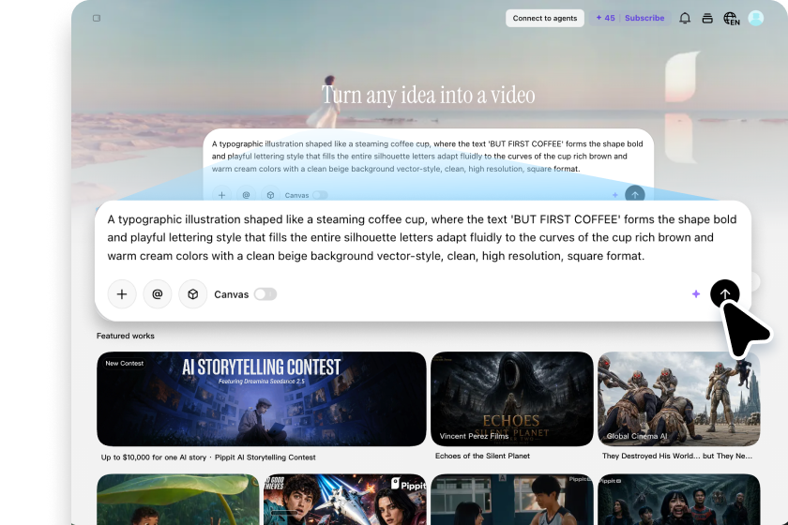Image resolution: width=788 pixels, height=525 pixels.
Task: Click the Turn any idea into a video headline
Action: pyautogui.click(x=428, y=95)
